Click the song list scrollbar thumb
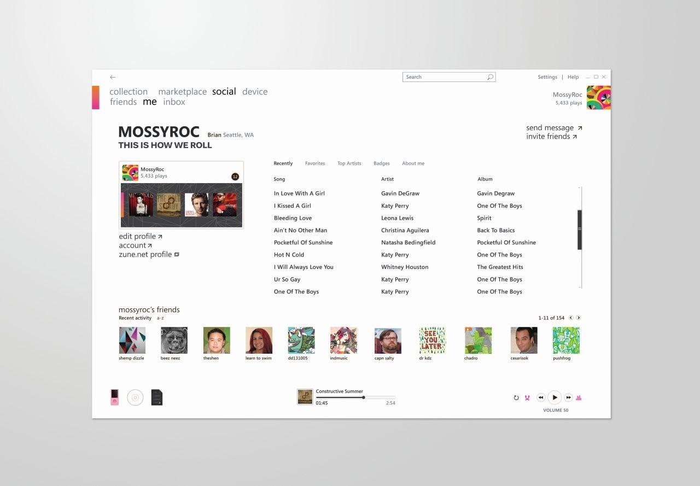This screenshot has width=700, height=486. click(x=580, y=230)
